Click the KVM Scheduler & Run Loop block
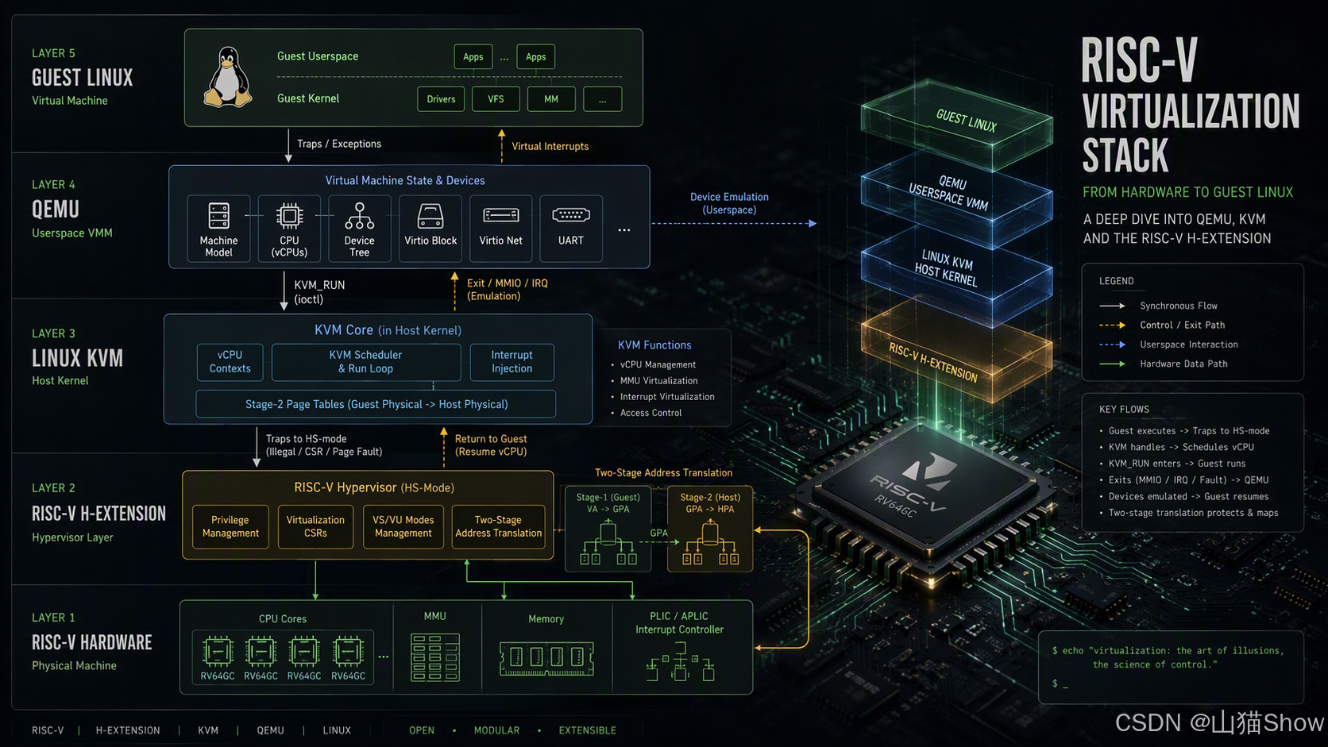The width and height of the screenshot is (1328, 747). 366,362
